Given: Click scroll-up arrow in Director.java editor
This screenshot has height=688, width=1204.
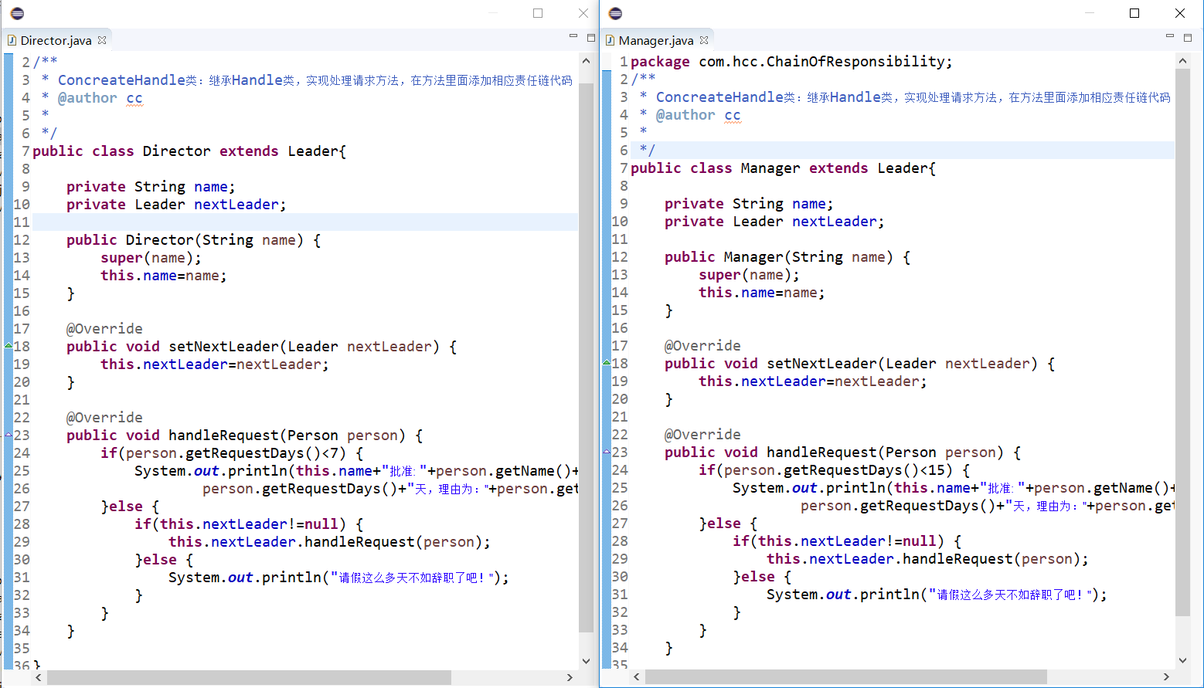Looking at the screenshot, I should [586, 60].
